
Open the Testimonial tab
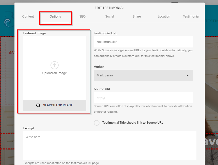point(191,16)
